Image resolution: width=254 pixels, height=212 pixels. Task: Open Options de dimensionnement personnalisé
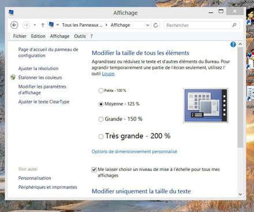[135, 151]
